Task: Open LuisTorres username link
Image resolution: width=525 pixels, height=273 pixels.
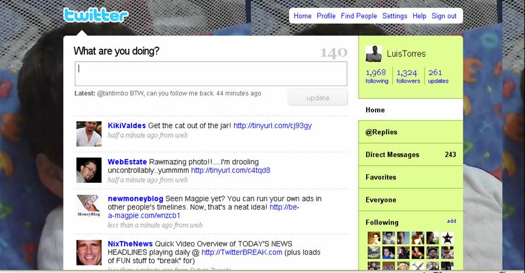Action: click(406, 54)
